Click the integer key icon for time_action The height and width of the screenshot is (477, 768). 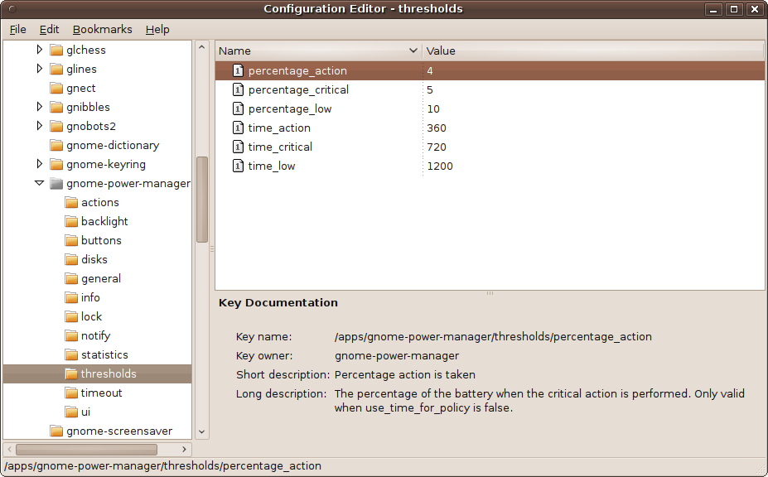(238, 128)
